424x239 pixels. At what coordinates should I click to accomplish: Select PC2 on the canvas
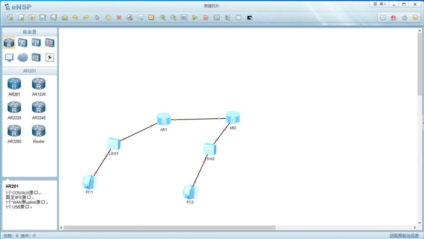[x=190, y=192]
